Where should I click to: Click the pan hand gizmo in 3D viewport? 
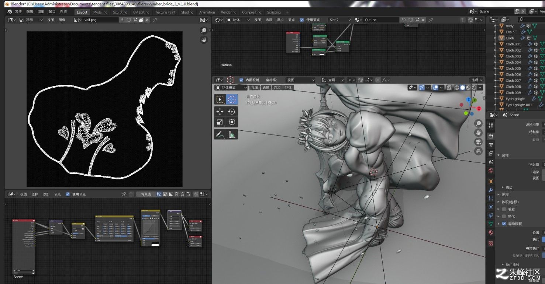point(478,133)
